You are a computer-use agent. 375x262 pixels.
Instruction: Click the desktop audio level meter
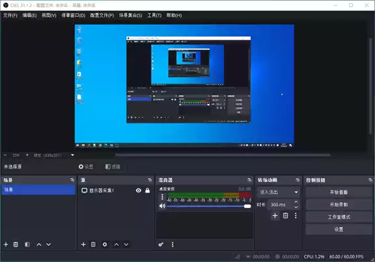[x=209, y=195]
